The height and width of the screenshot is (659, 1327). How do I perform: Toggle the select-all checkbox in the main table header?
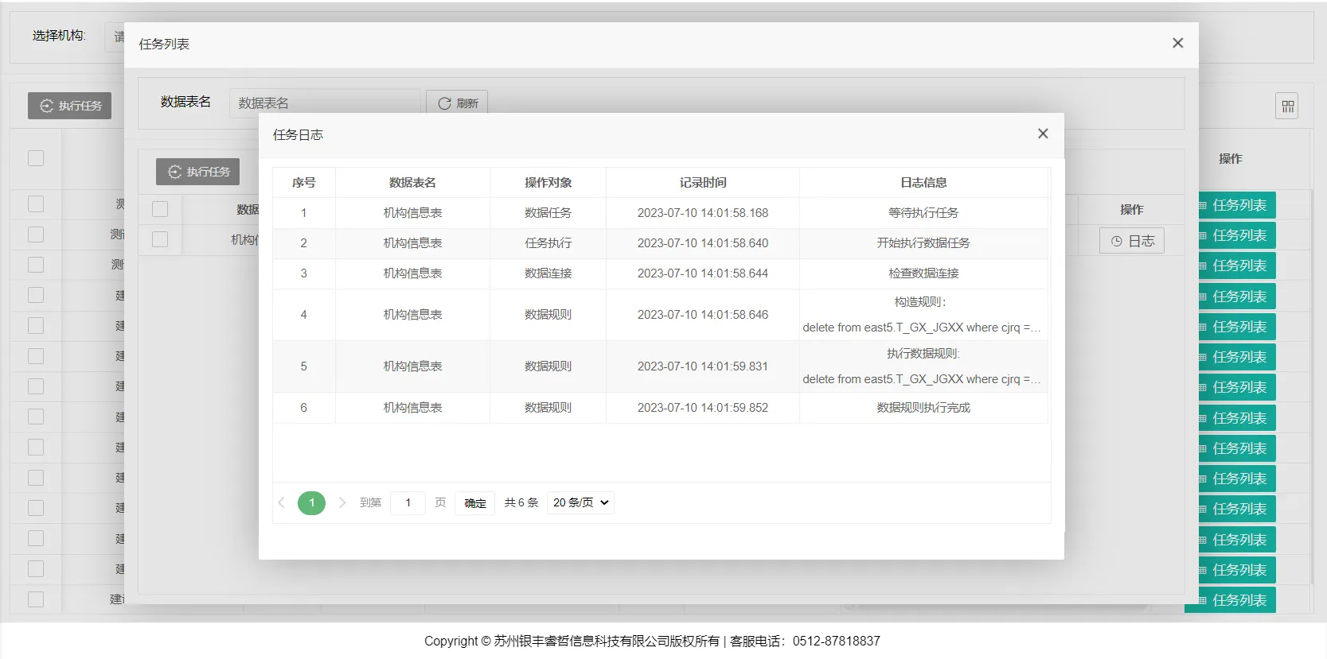[x=36, y=158]
